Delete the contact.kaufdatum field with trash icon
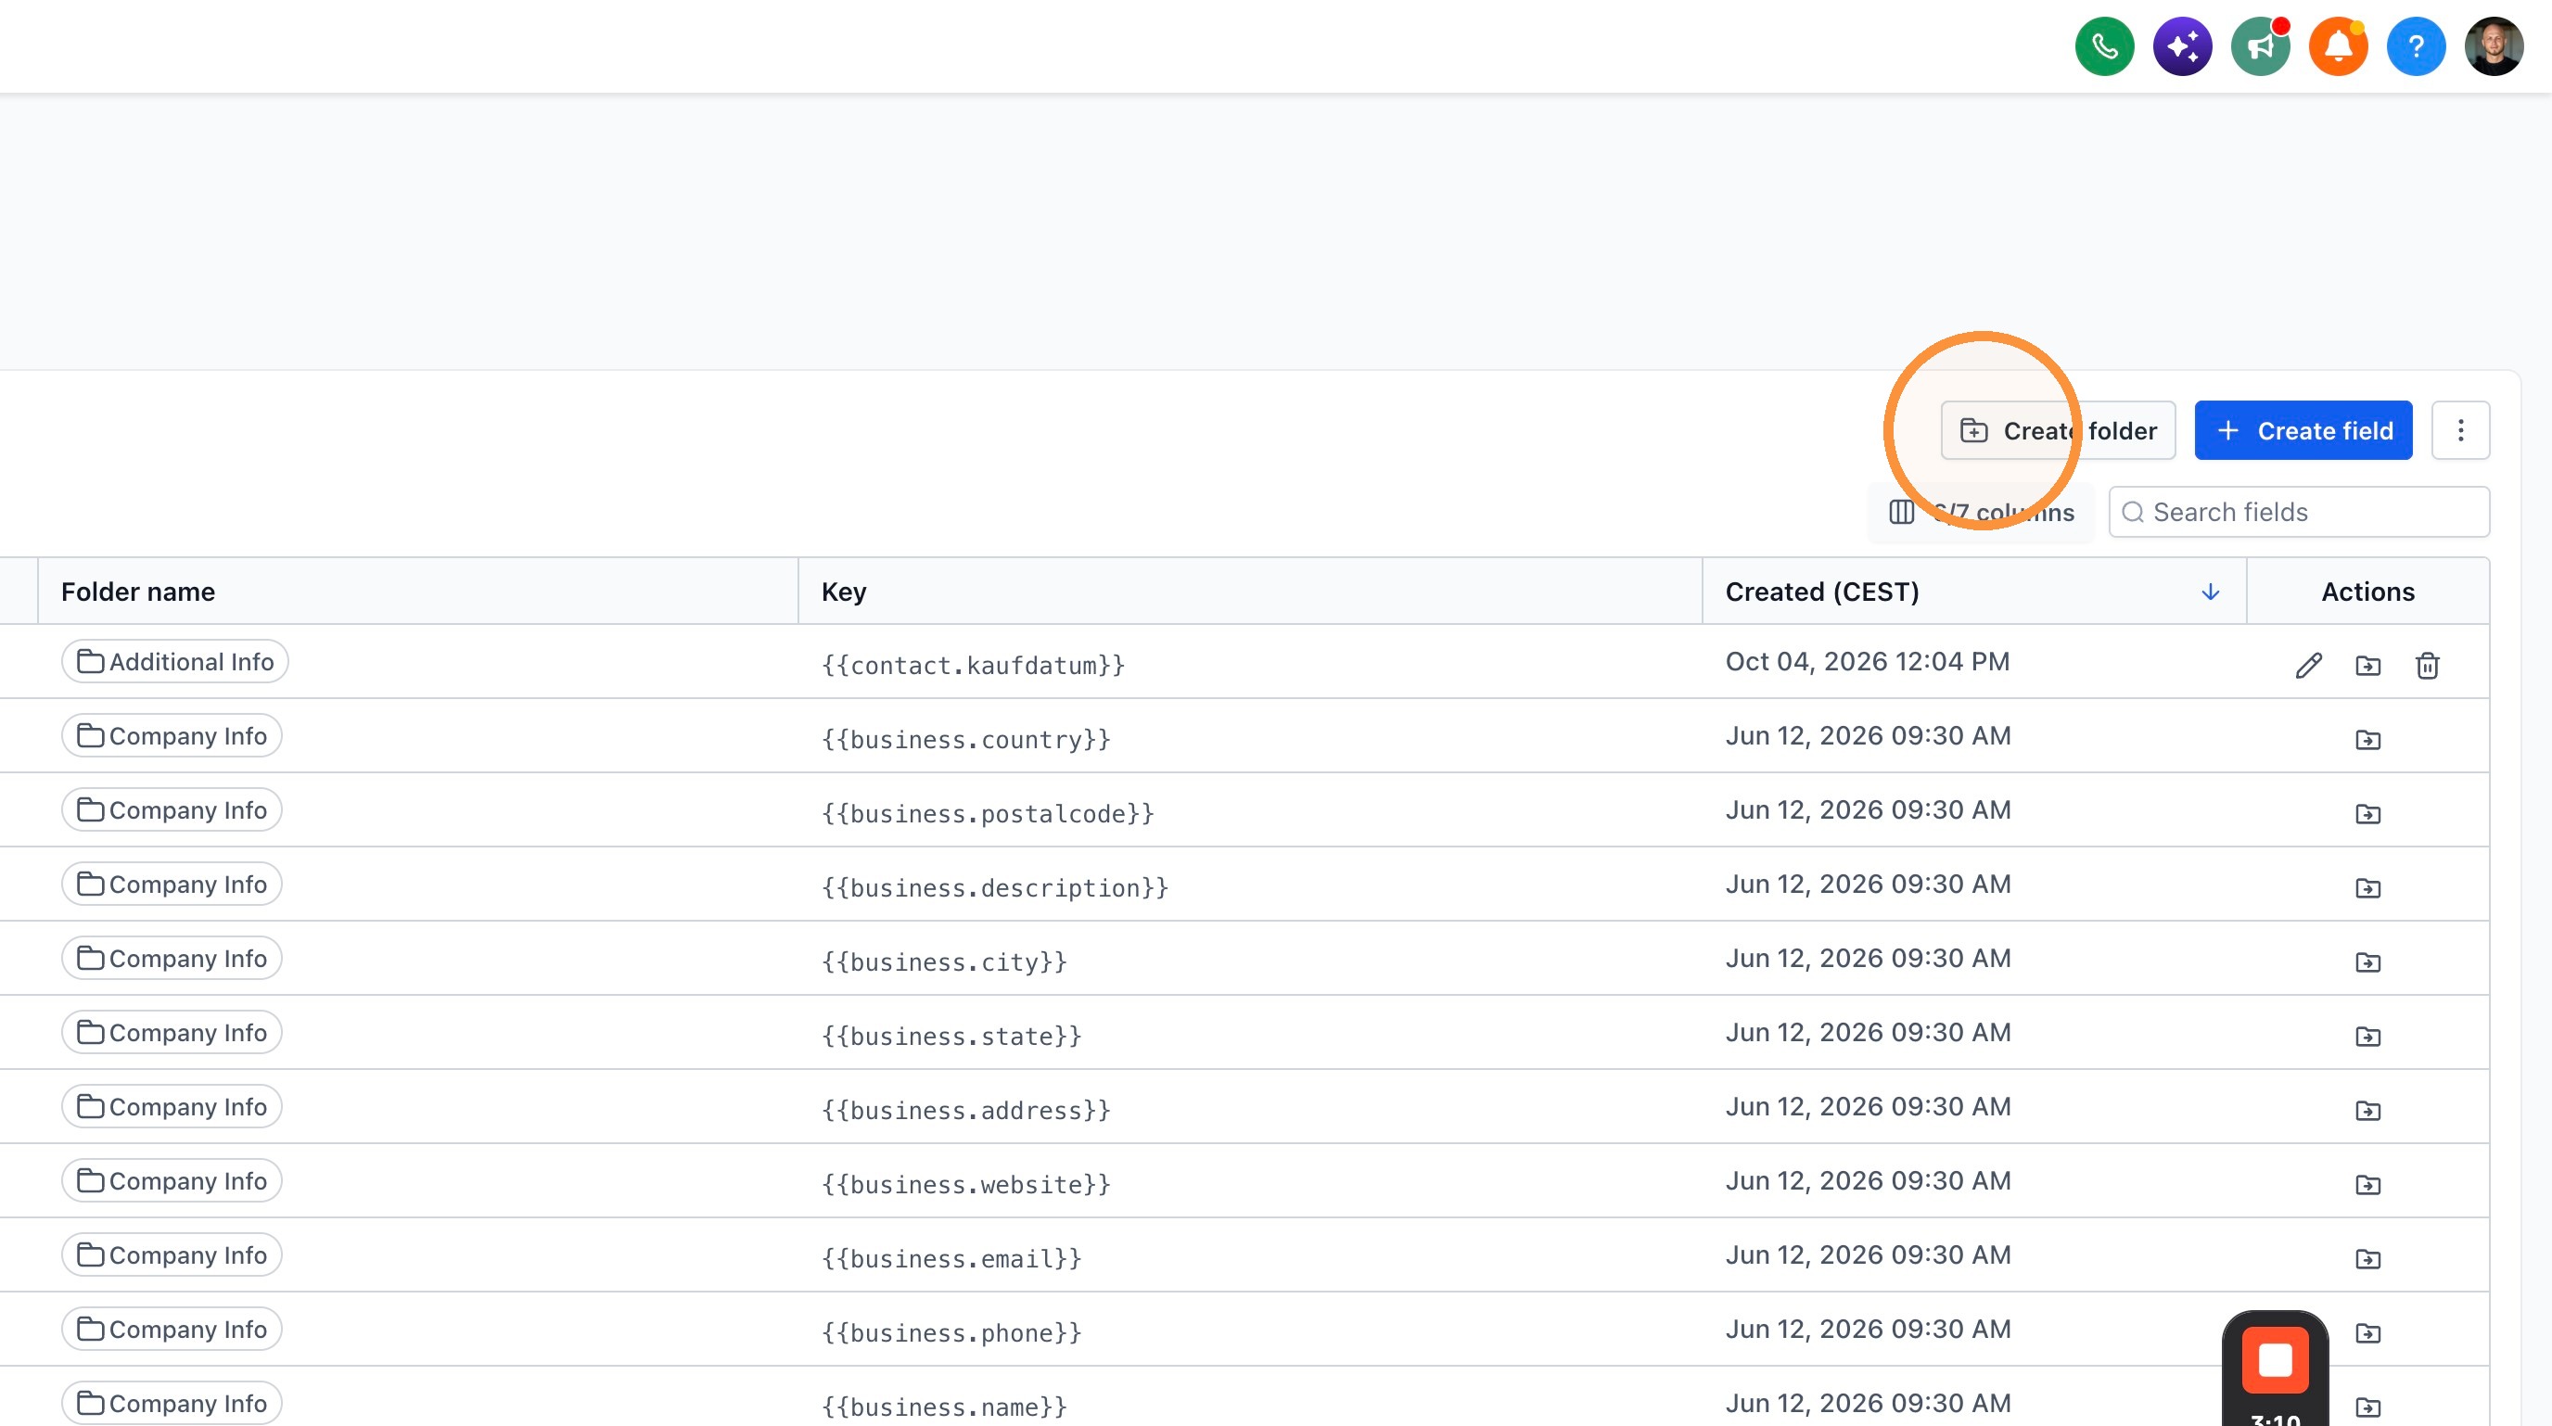The height and width of the screenshot is (1426, 2552). [2428, 666]
